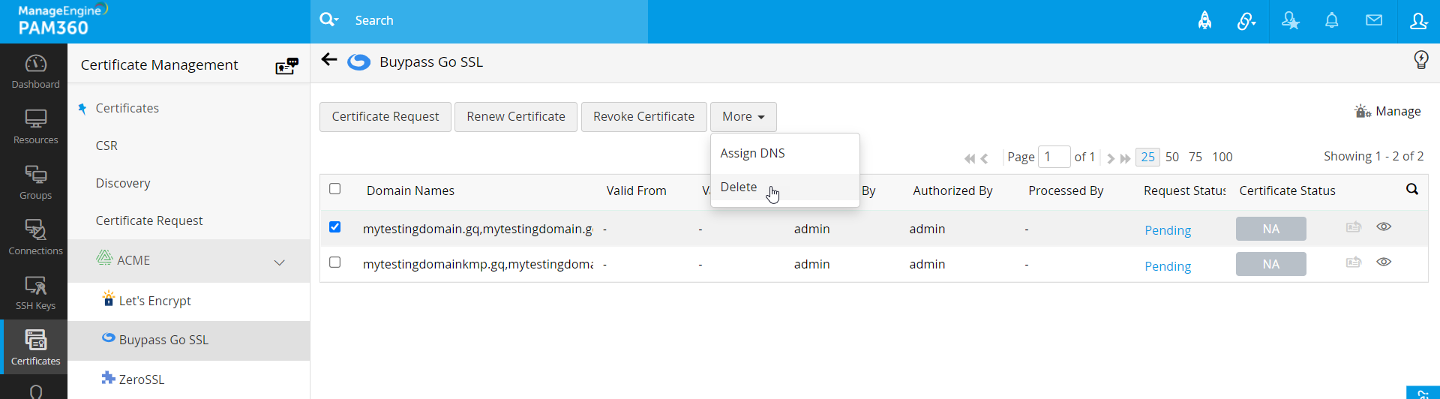This screenshot has width=1440, height=399.
Task: Select Buypass Go SSL under ACME
Action: point(163,340)
